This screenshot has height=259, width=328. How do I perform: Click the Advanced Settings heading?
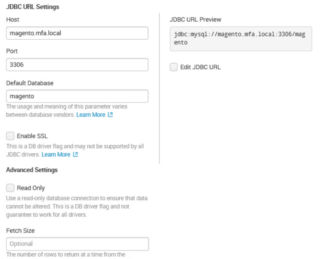[x=32, y=170]
